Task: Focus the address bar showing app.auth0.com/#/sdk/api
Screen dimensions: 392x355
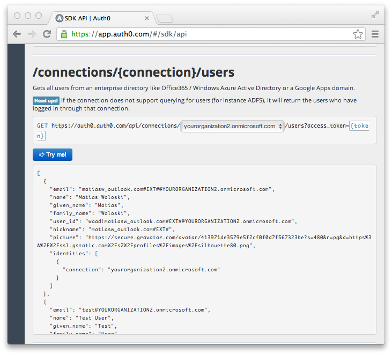Action: [211, 34]
